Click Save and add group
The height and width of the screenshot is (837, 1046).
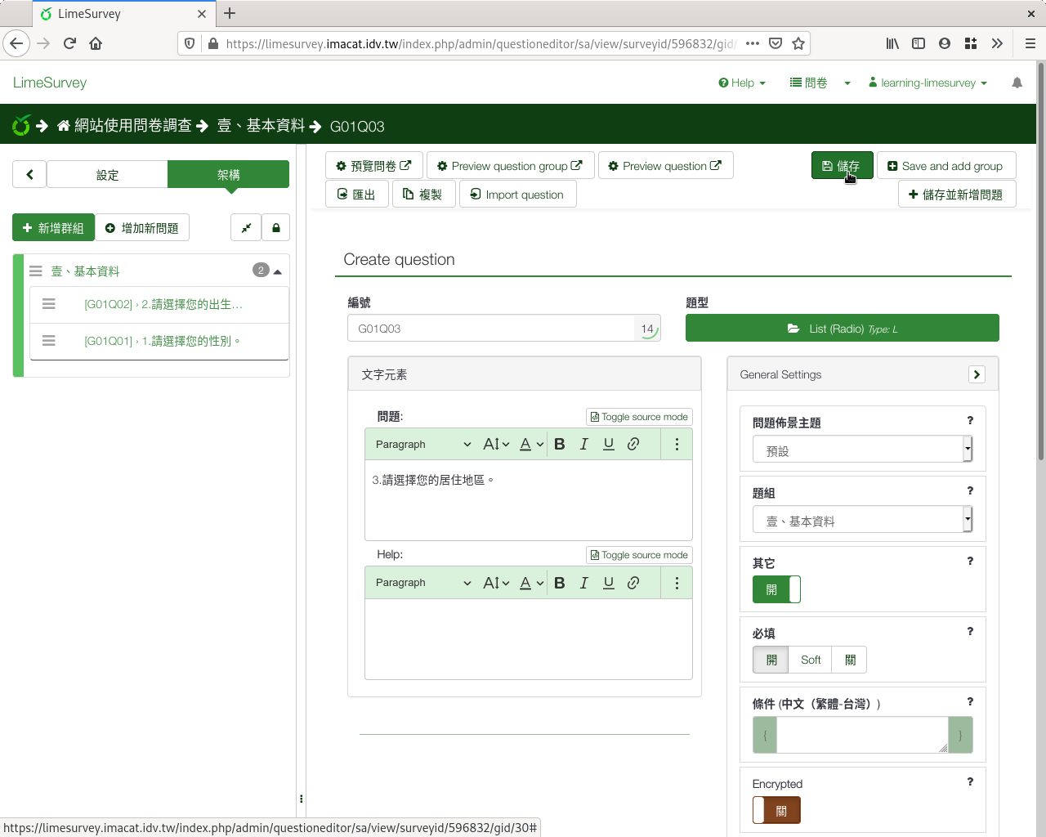(x=946, y=166)
